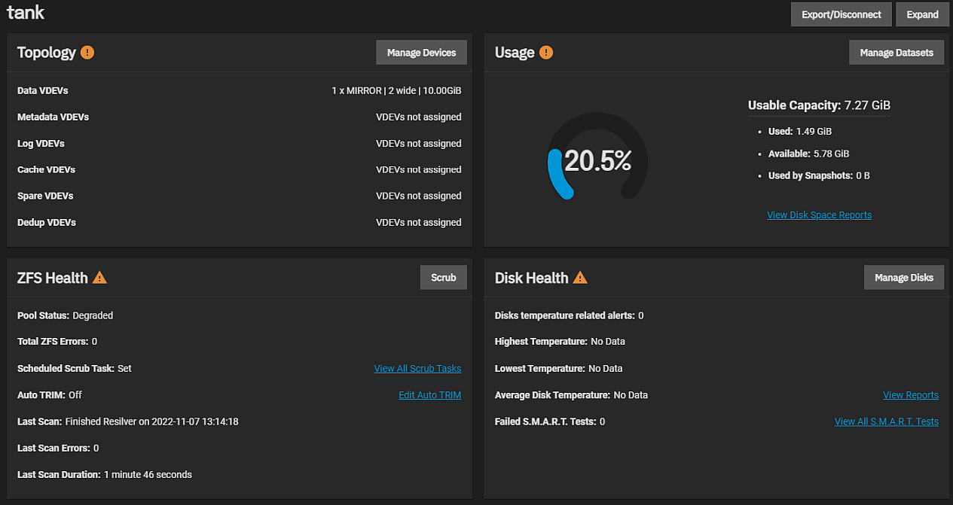Open Manage Datasets
Screen dimensions: 953x505
pyautogui.click(x=896, y=53)
